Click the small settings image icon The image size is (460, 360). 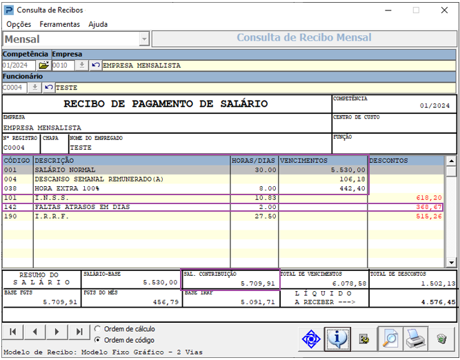(364, 339)
